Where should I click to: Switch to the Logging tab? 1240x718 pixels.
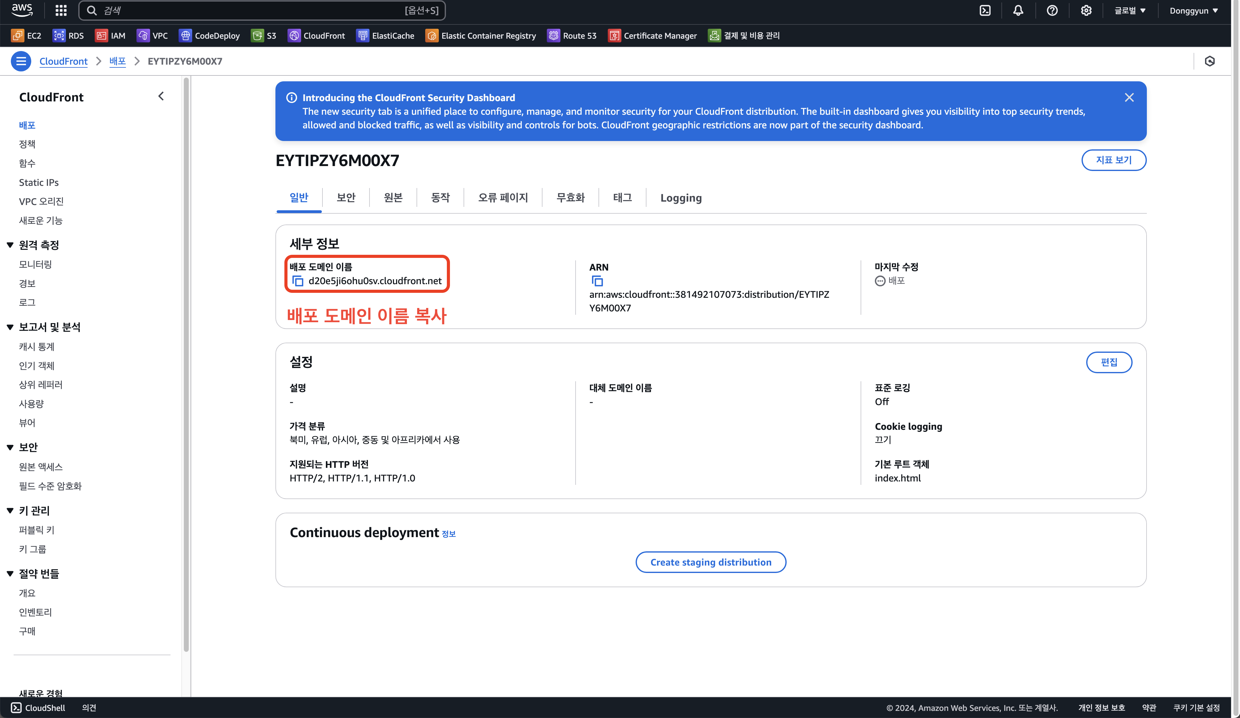tap(681, 198)
